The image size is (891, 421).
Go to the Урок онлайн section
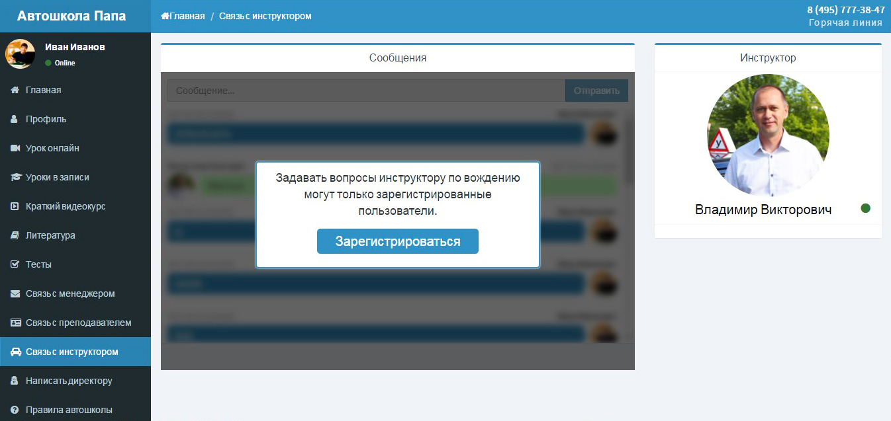tap(75, 148)
